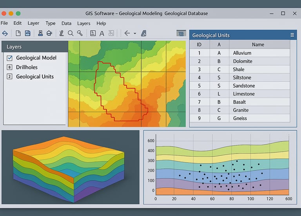301x216 pixels.
Task: Open the Geological Units panel menu
Action: coord(292,35)
